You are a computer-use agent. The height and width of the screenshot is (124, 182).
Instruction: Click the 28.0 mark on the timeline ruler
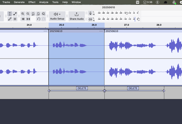pyautogui.click(x=159, y=25)
